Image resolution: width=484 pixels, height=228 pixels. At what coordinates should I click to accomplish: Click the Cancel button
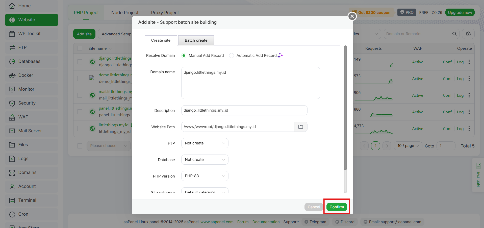point(314,207)
